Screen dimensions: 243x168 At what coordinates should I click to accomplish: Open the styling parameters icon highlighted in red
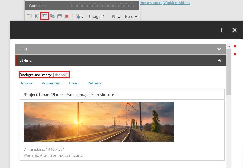point(45,16)
